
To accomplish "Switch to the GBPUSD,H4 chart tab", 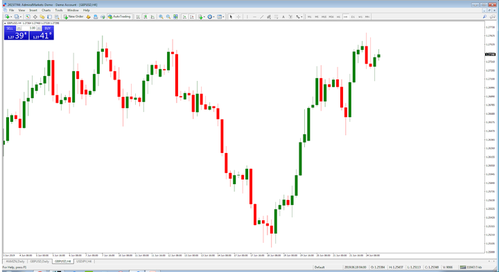I will pos(62,262).
